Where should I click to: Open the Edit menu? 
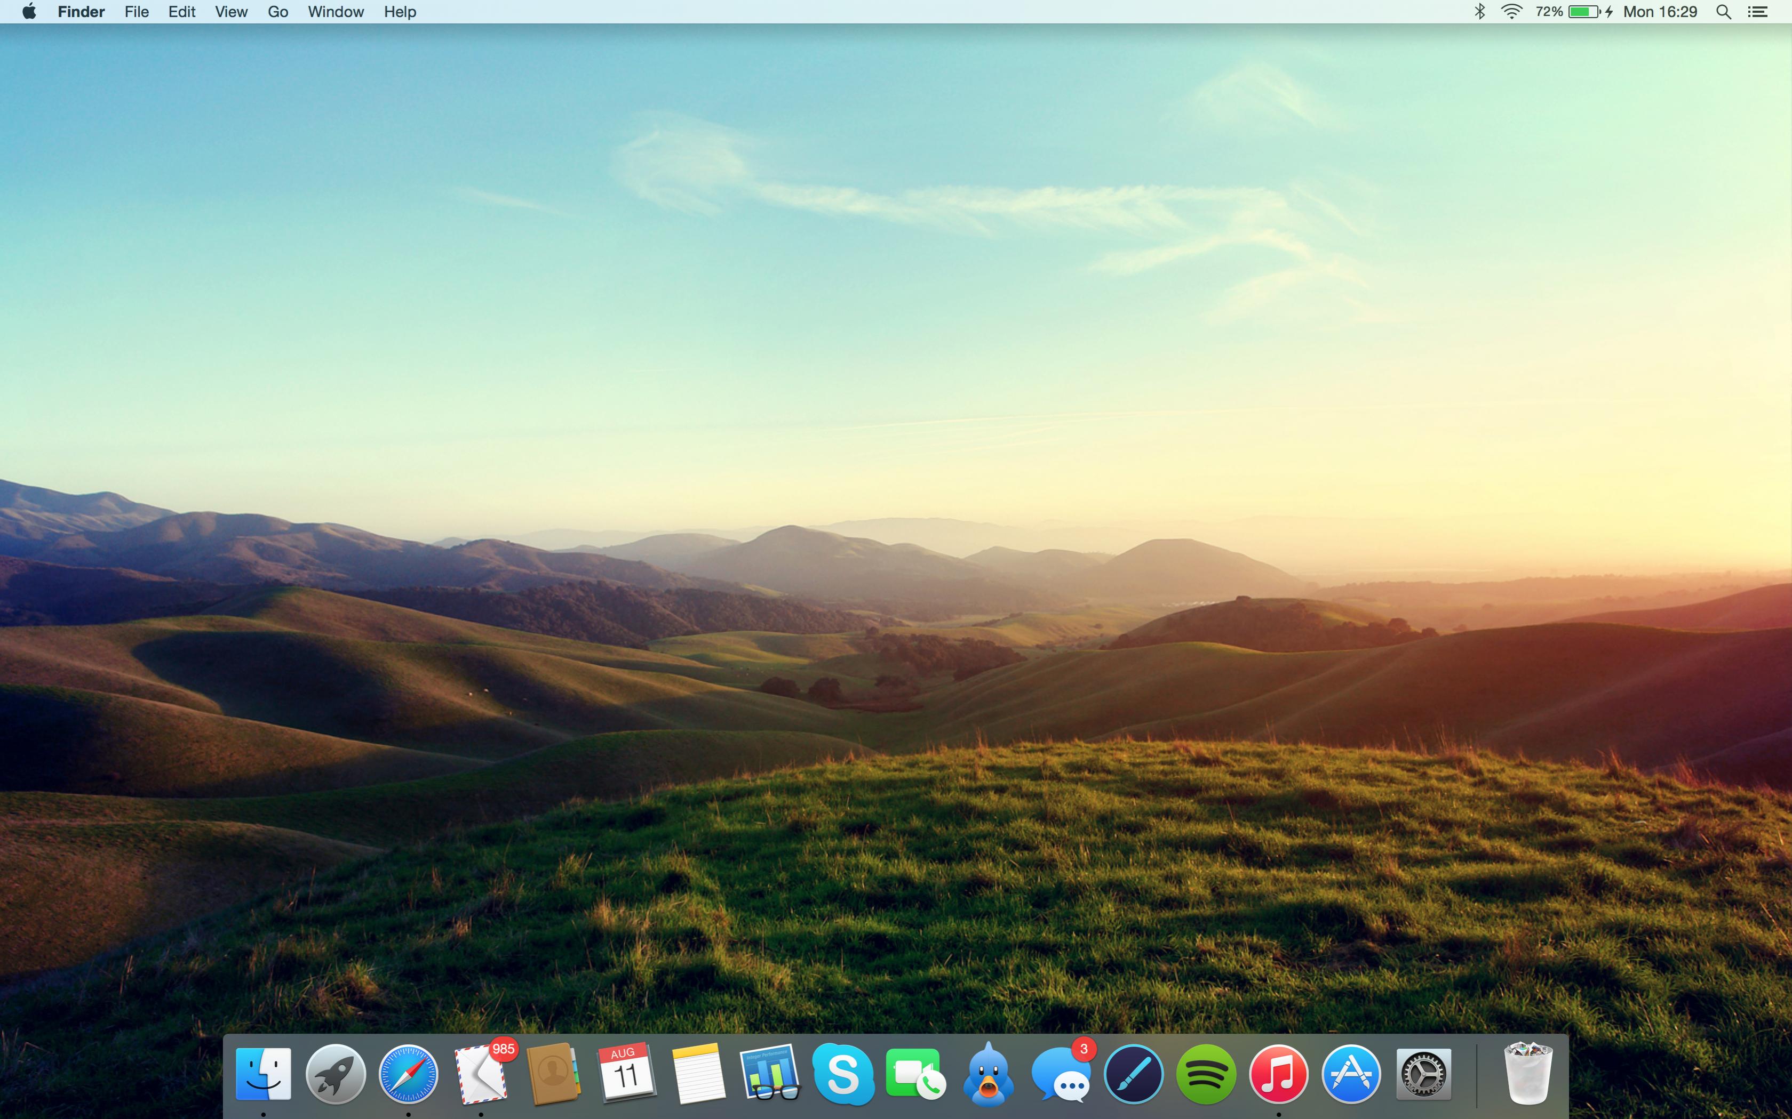pos(181,12)
